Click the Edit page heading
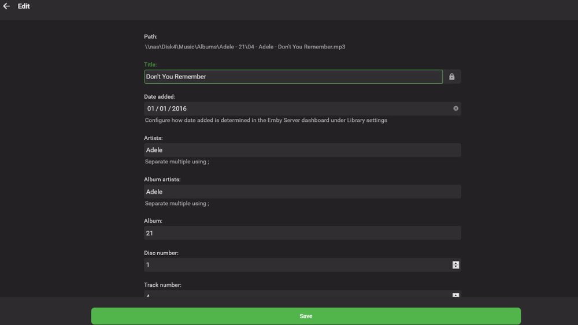 (x=24, y=6)
